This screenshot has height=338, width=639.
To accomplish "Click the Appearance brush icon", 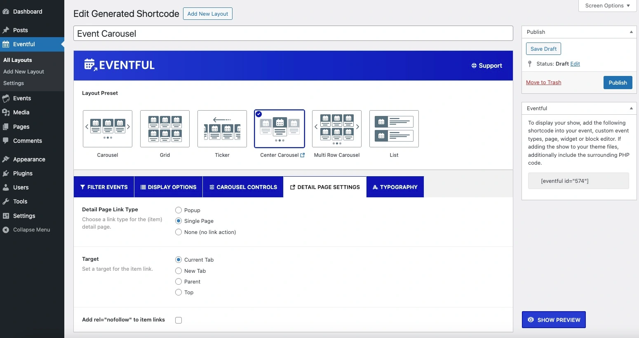I will pyautogui.click(x=6, y=159).
